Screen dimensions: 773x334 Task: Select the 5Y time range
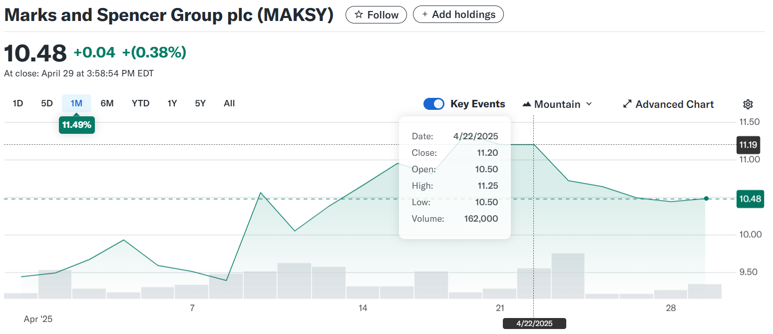tap(200, 103)
